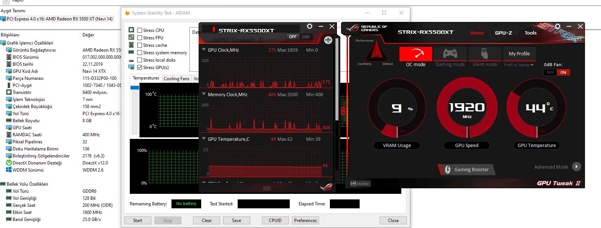601x228 pixels.
Task: Click the GPU Speed gauge
Action: (467, 108)
